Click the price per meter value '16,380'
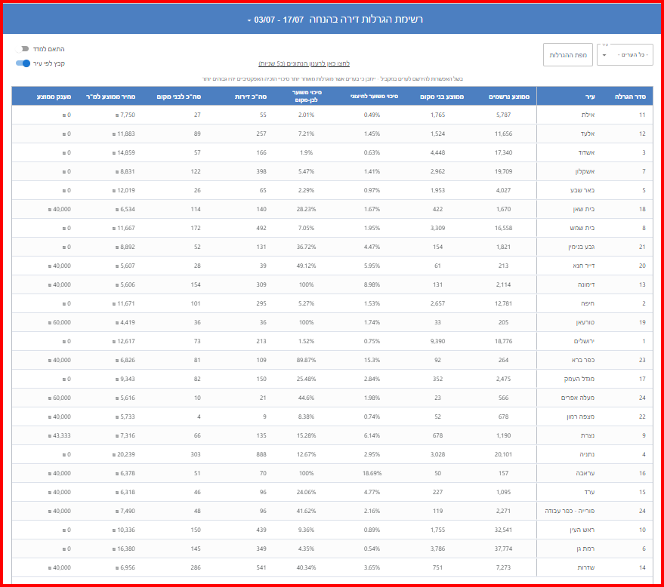 [124, 549]
